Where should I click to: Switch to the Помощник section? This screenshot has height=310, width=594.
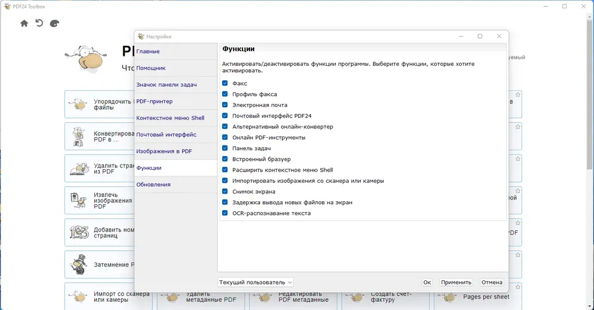coord(176,68)
